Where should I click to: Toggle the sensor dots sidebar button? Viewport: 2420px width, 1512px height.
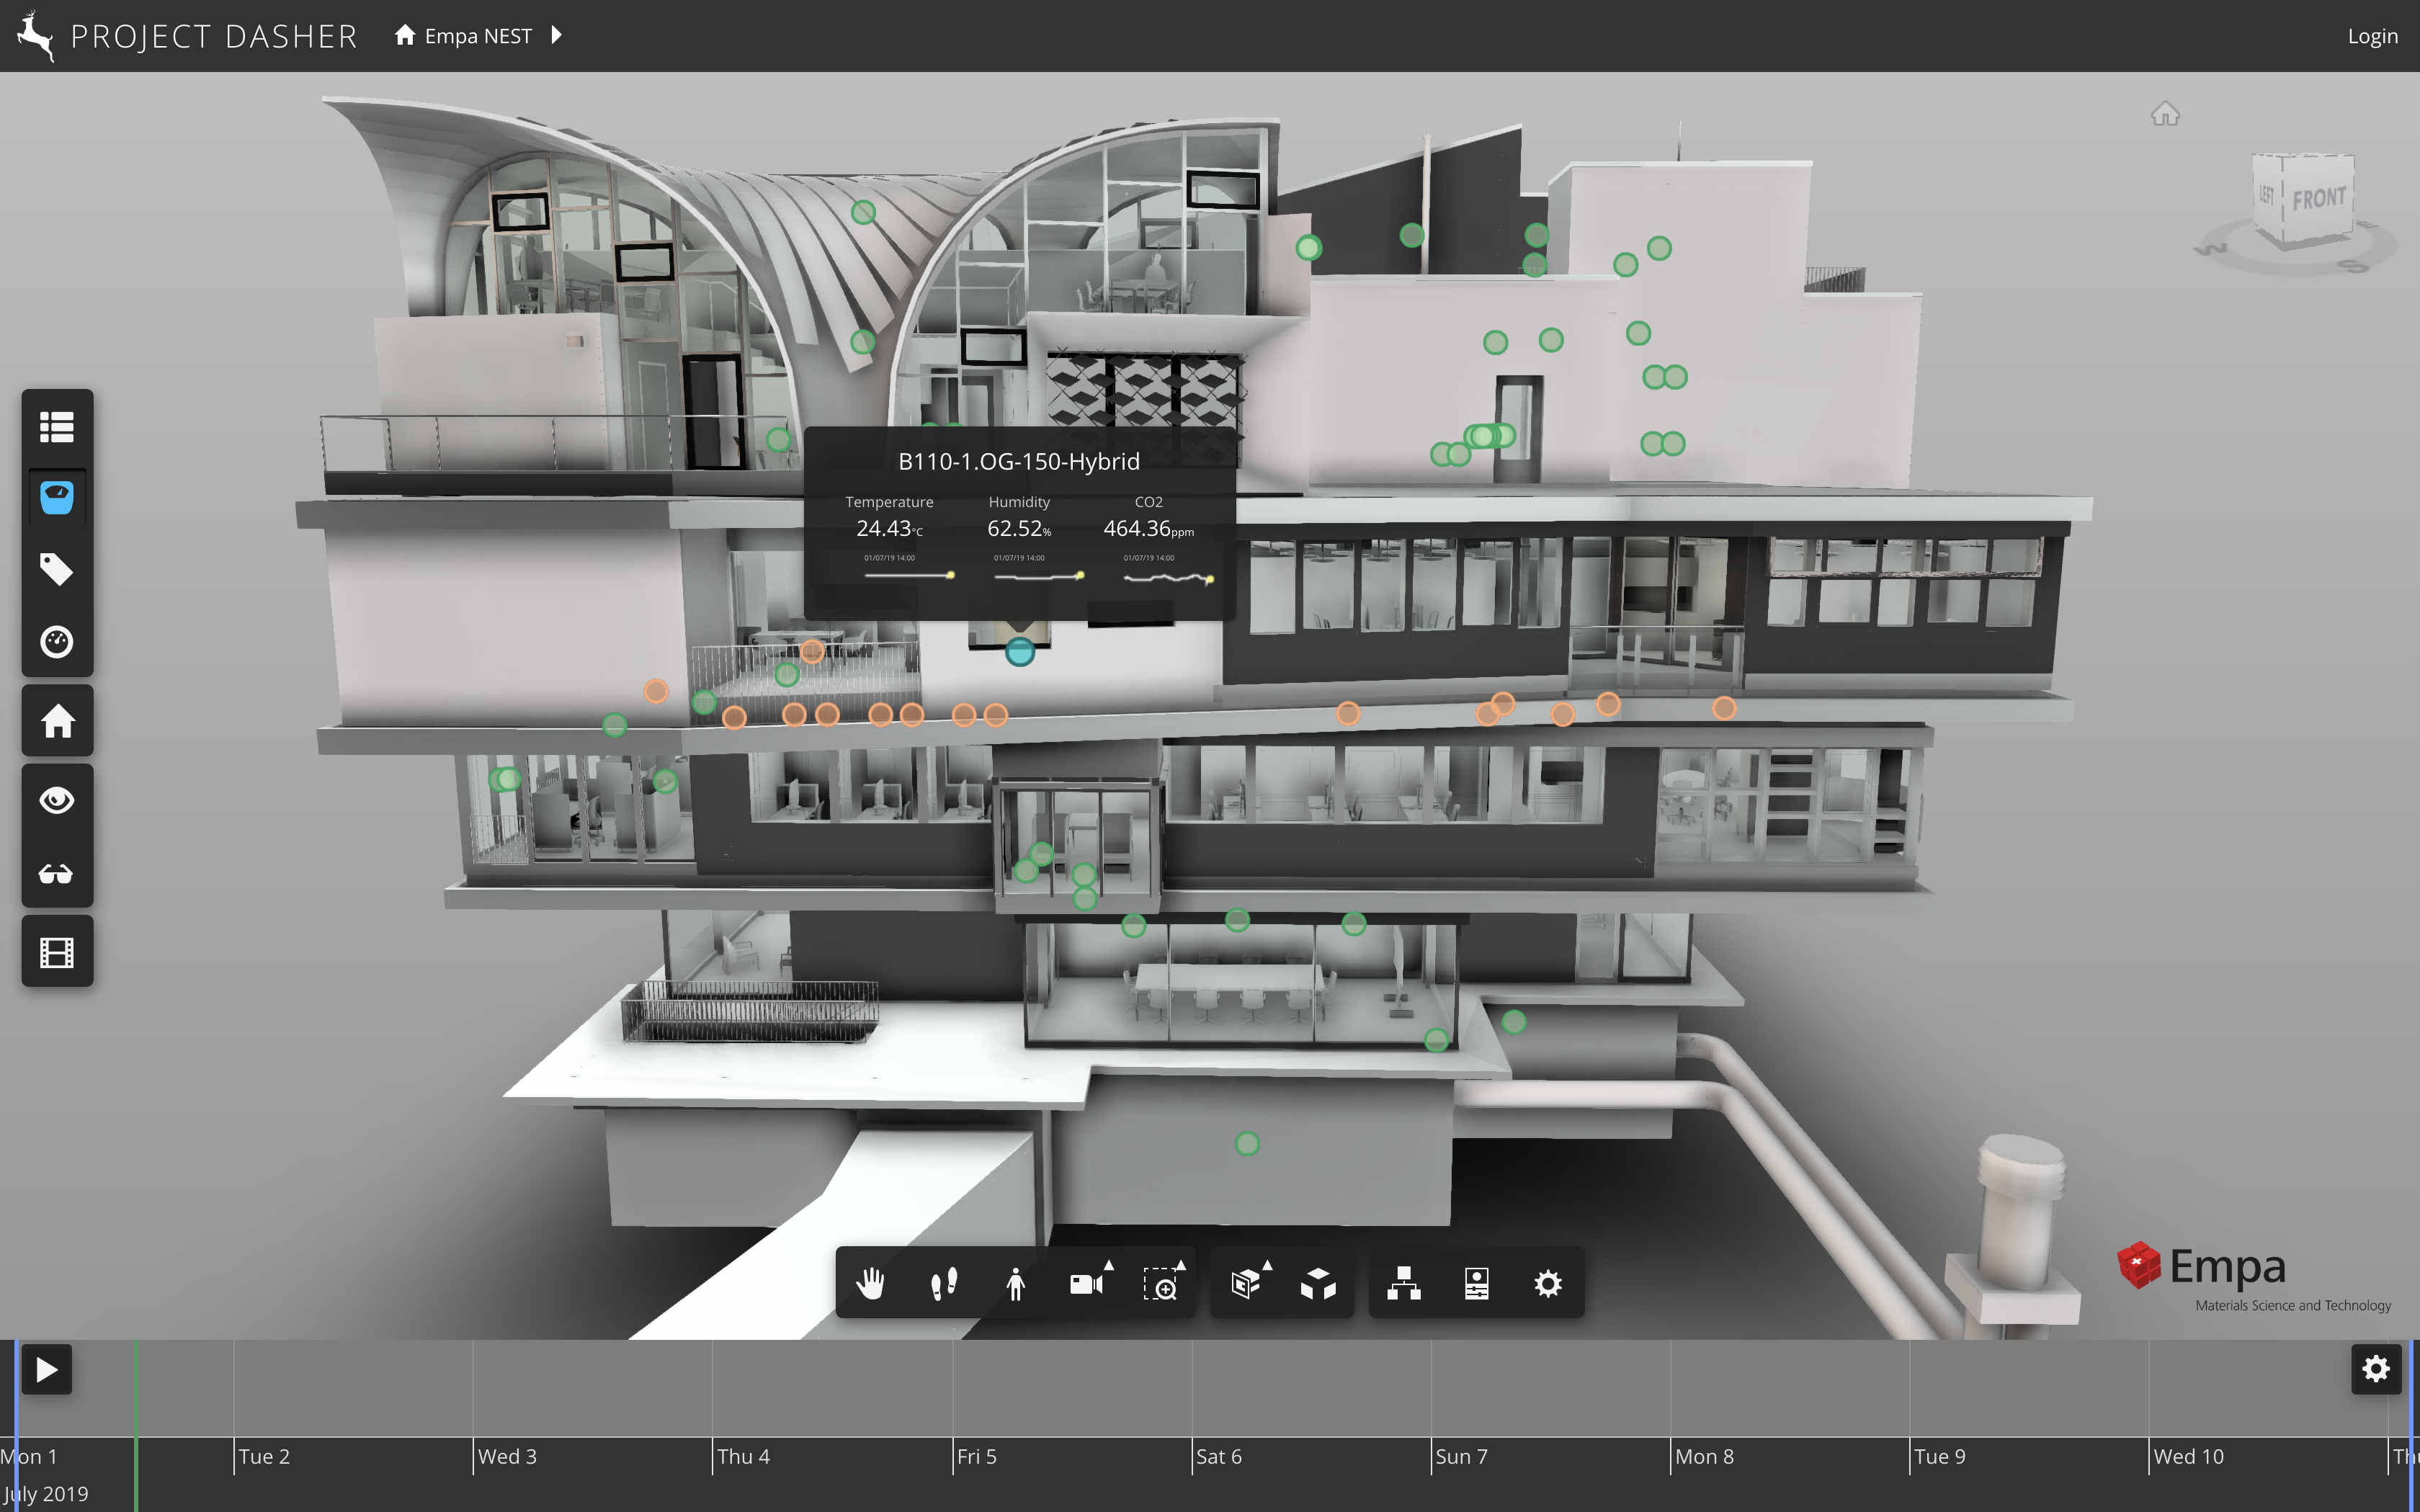(x=57, y=497)
